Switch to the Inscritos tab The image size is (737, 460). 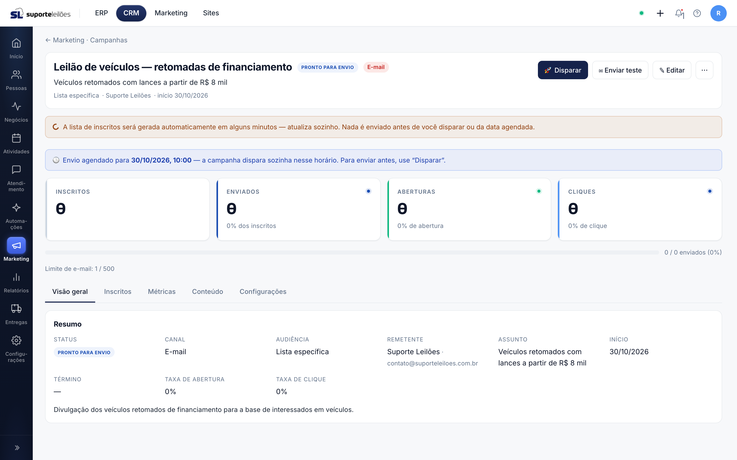point(117,291)
